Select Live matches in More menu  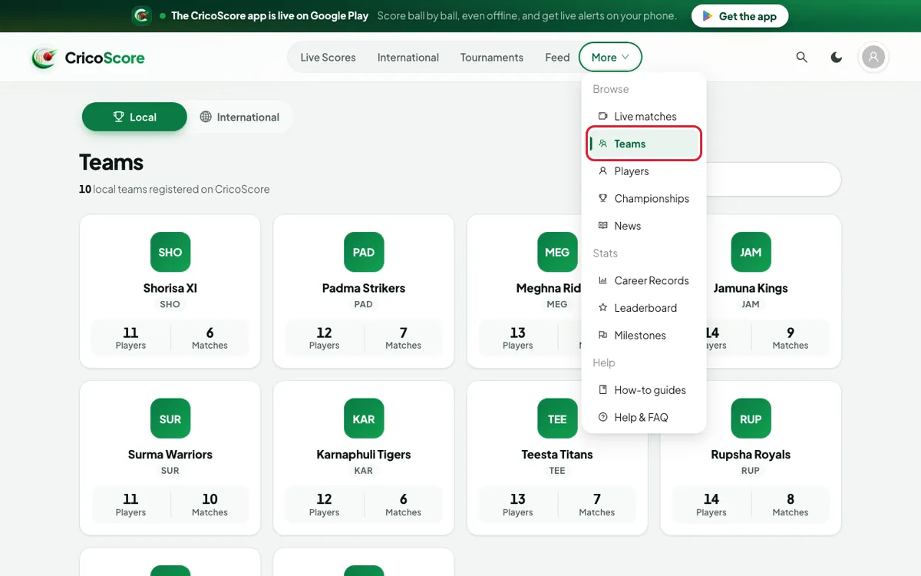click(644, 117)
